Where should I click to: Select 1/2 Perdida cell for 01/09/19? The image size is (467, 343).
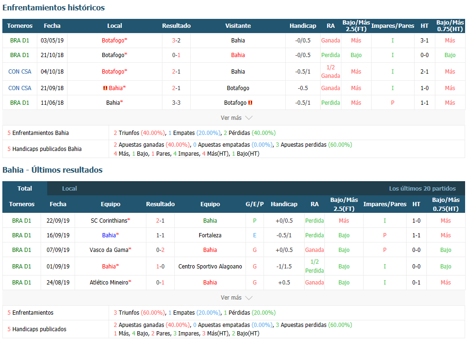(314, 266)
